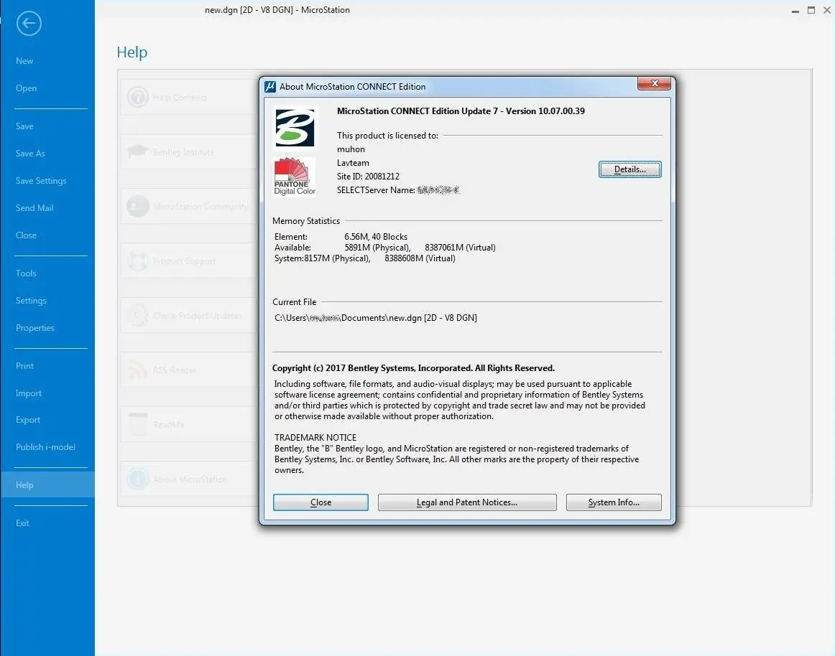Image resolution: width=835 pixels, height=656 pixels.
Task: Click the Check Product Updates label
Action: tap(198, 316)
